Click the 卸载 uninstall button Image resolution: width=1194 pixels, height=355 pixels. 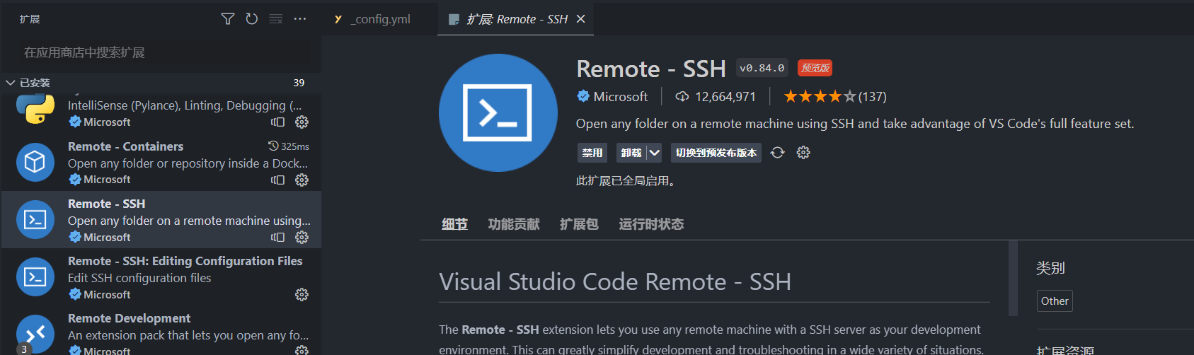tap(631, 153)
